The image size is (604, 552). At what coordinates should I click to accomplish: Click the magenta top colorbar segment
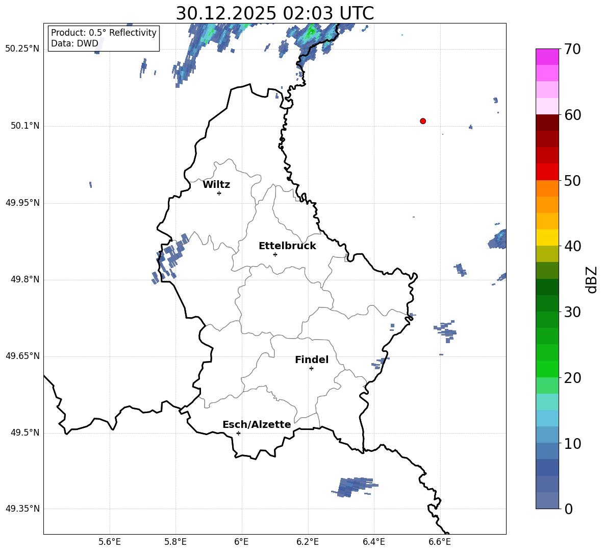[x=547, y=57]
